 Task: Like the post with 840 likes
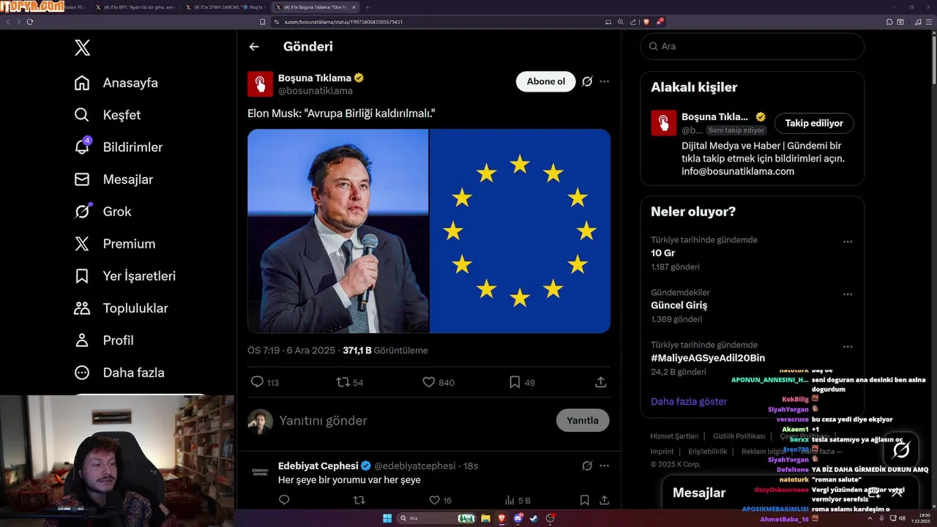429,382
